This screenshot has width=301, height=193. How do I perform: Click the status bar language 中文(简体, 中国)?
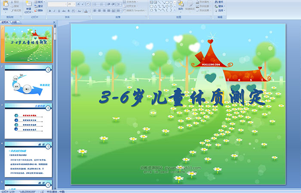click(x=55, y=191)
